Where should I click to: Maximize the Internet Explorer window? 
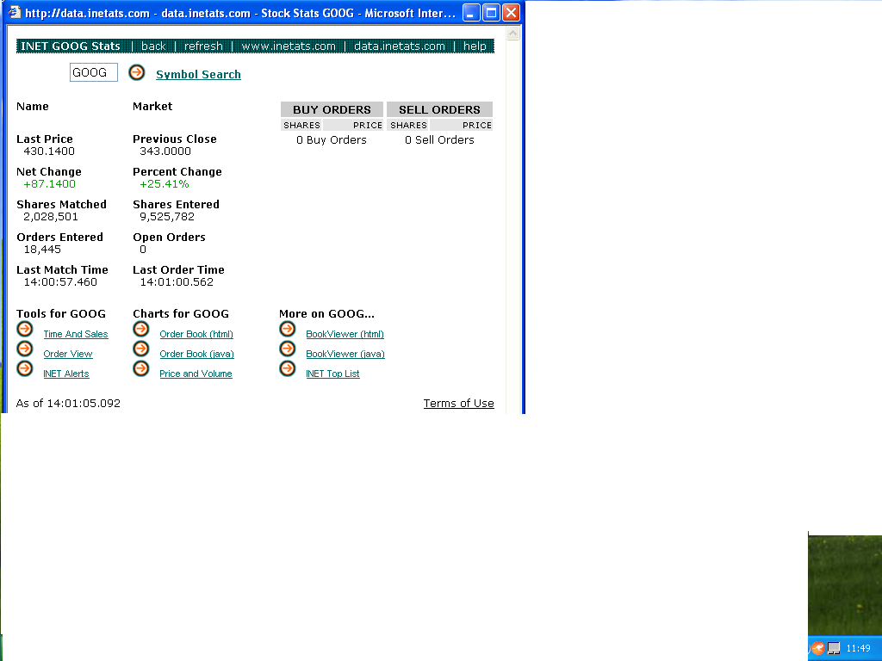491,12
